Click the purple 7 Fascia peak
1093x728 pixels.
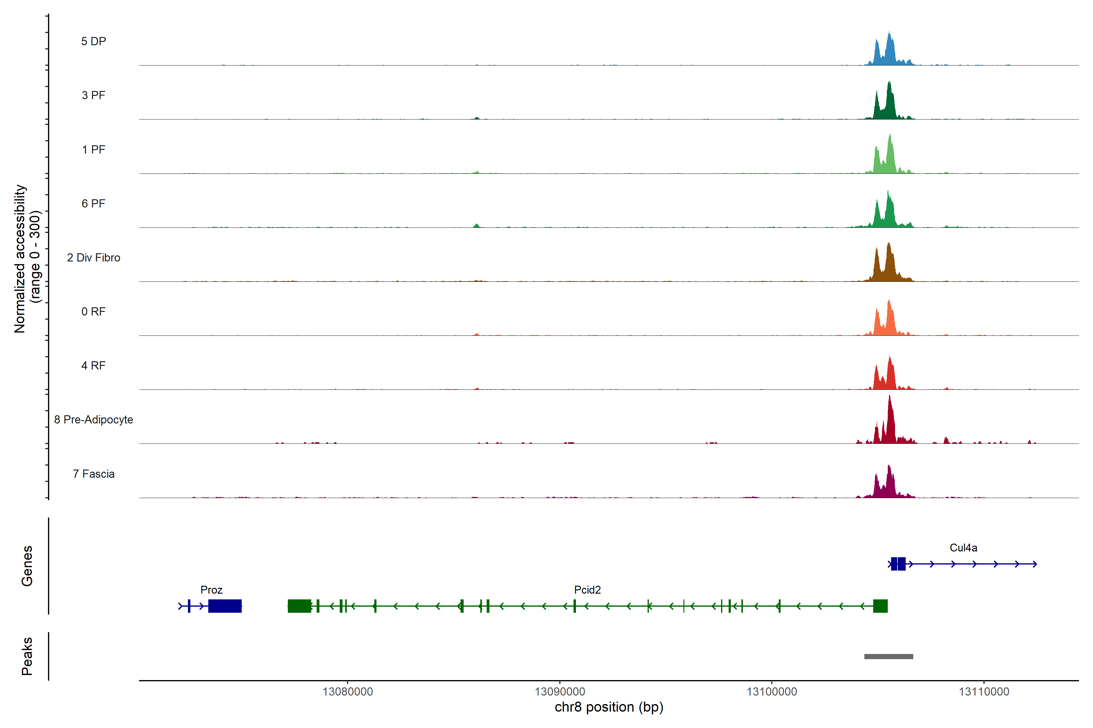(889, 485)
